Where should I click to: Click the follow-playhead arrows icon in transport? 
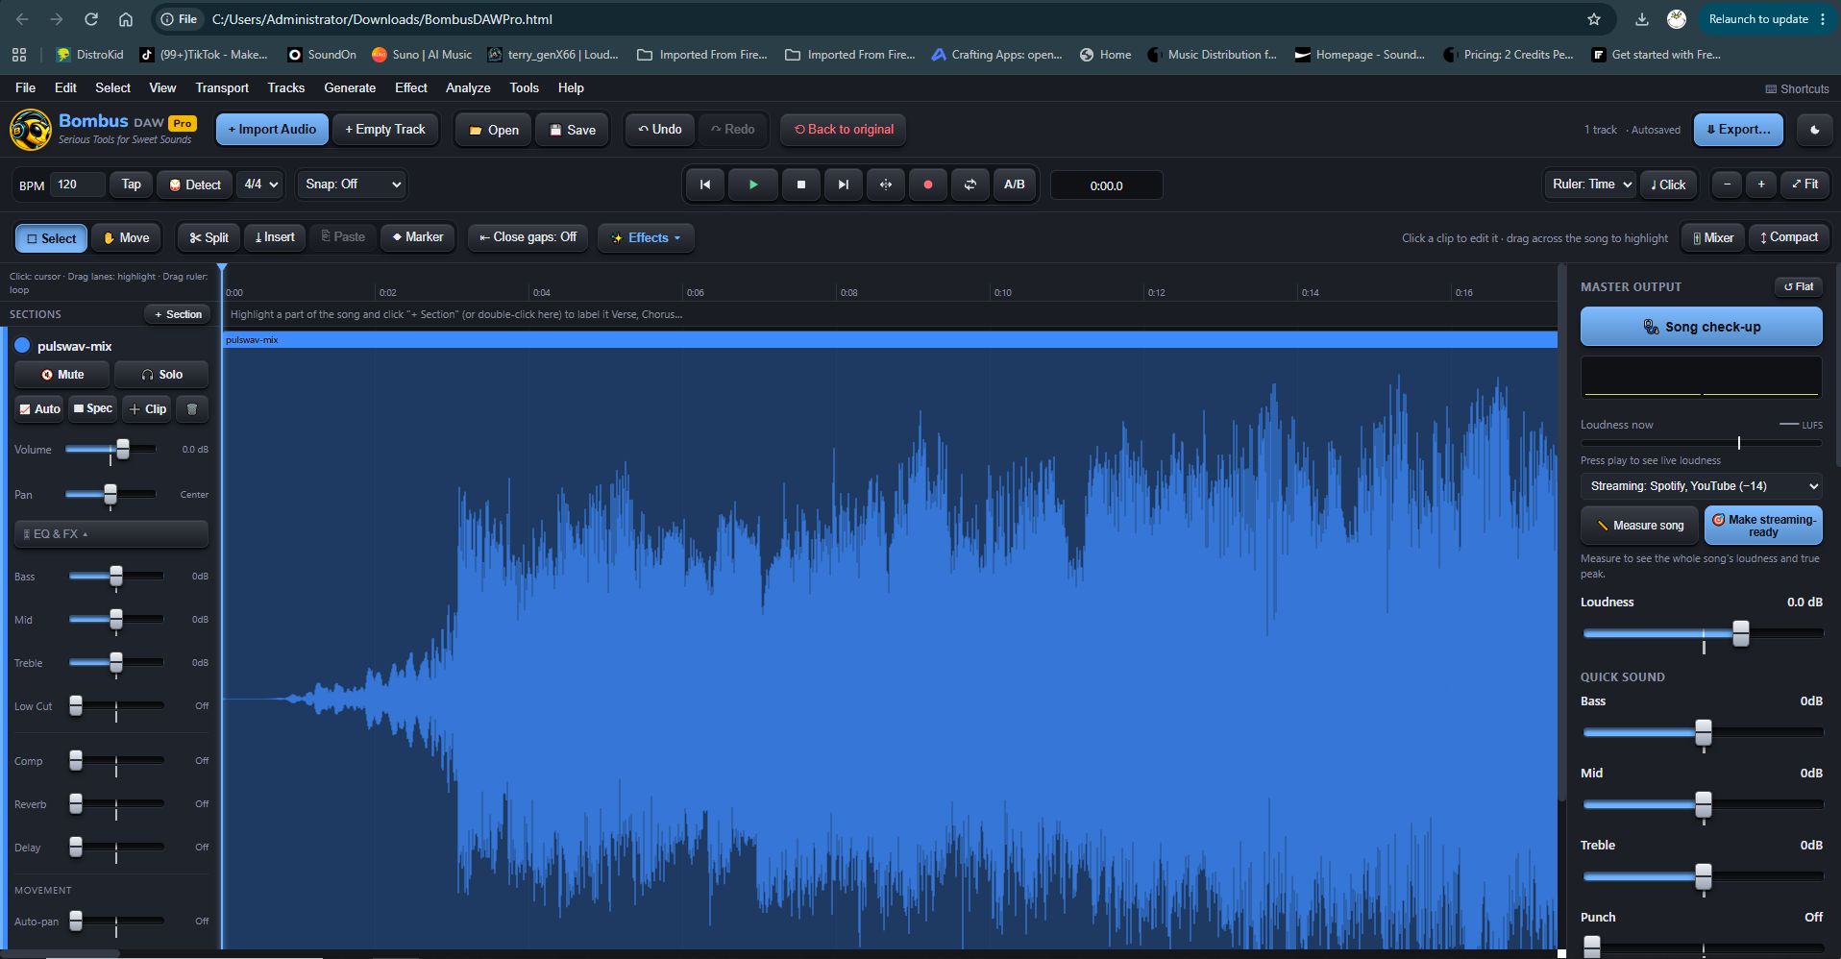885,184
